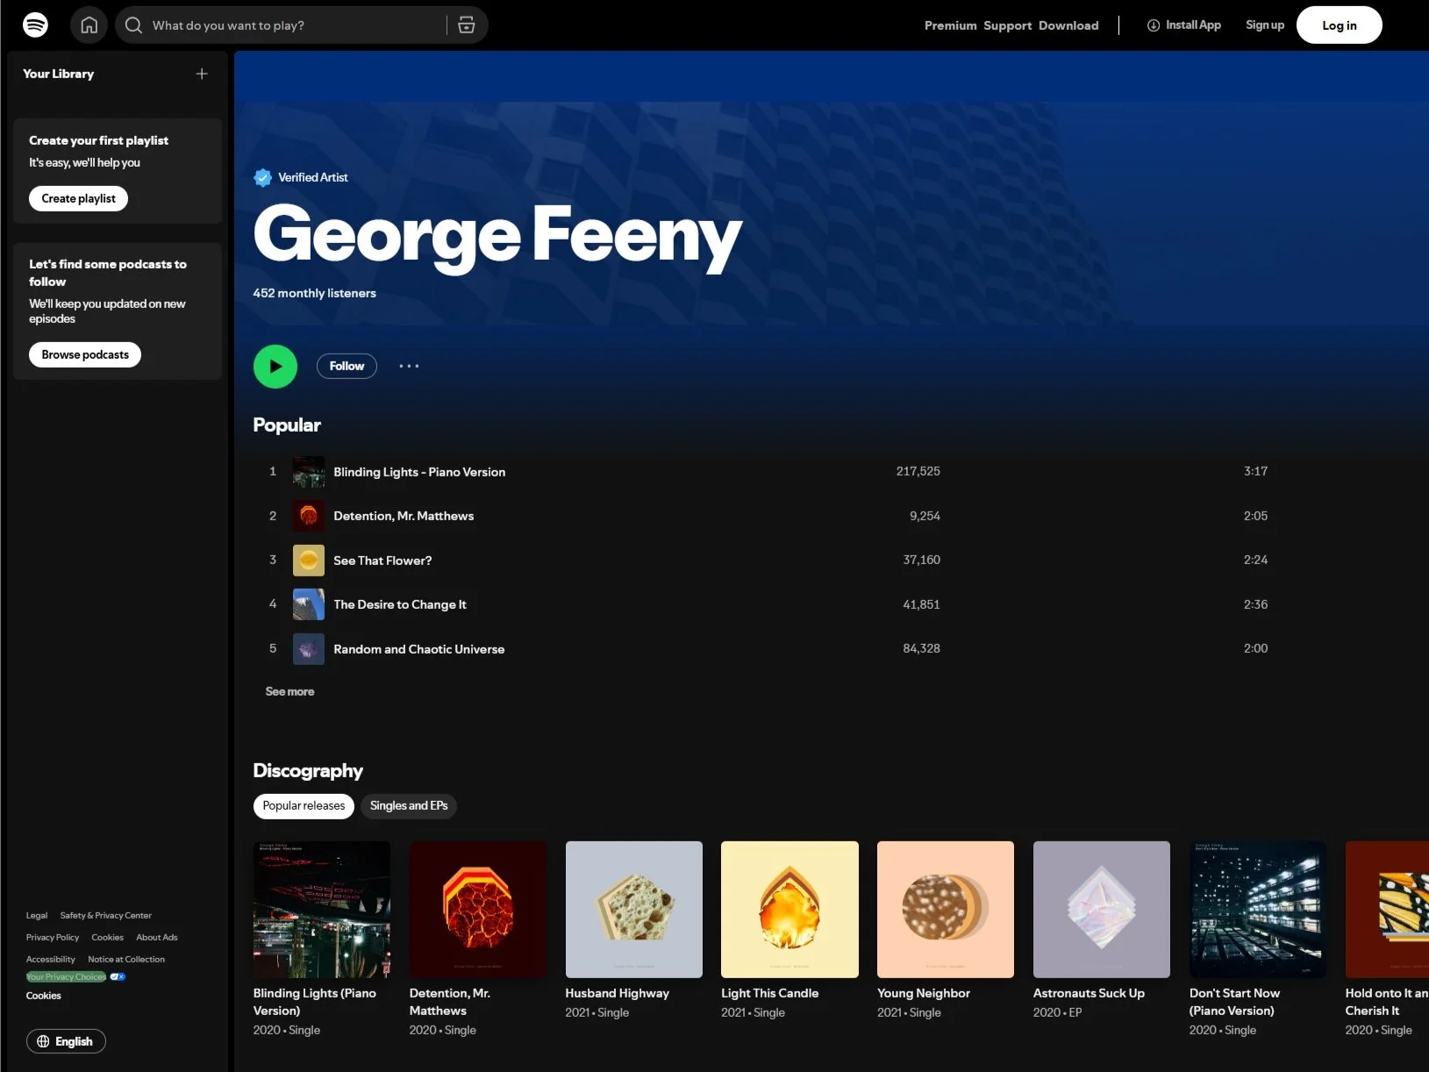
Task: Click The Desire to Change It title
Action: (400, 604)
